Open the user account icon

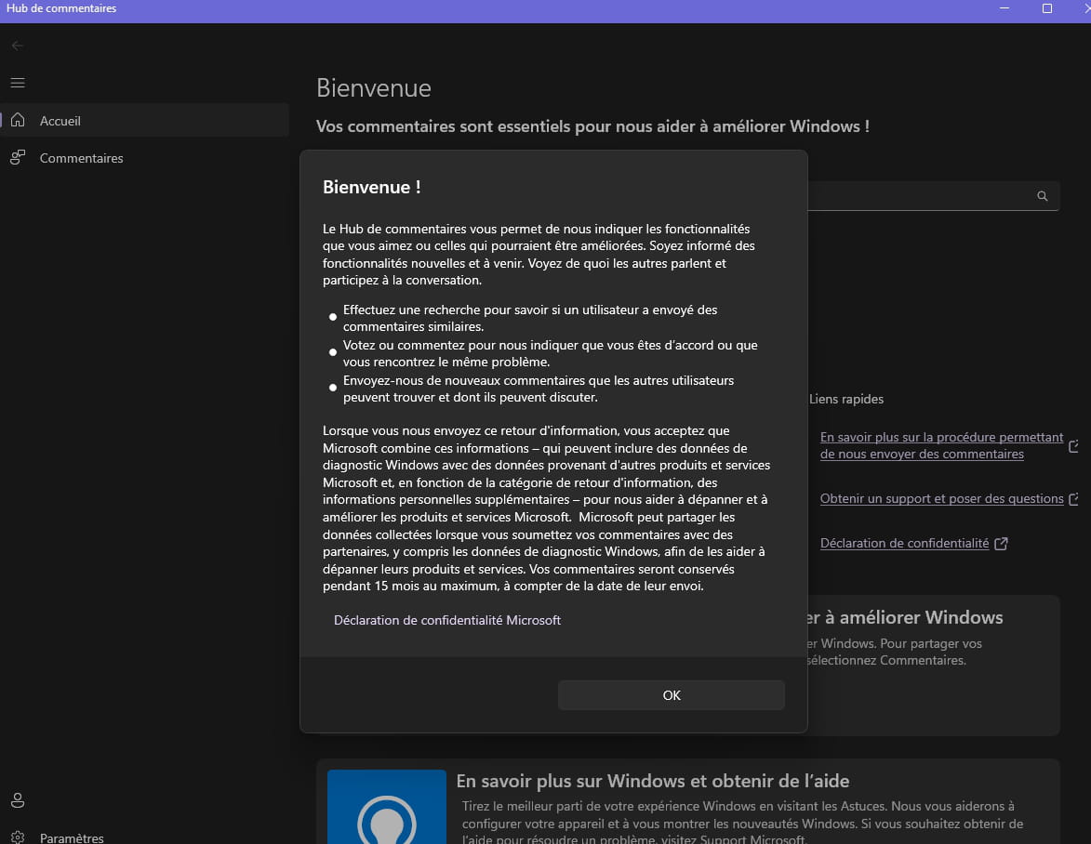click(x=18, y=800)
